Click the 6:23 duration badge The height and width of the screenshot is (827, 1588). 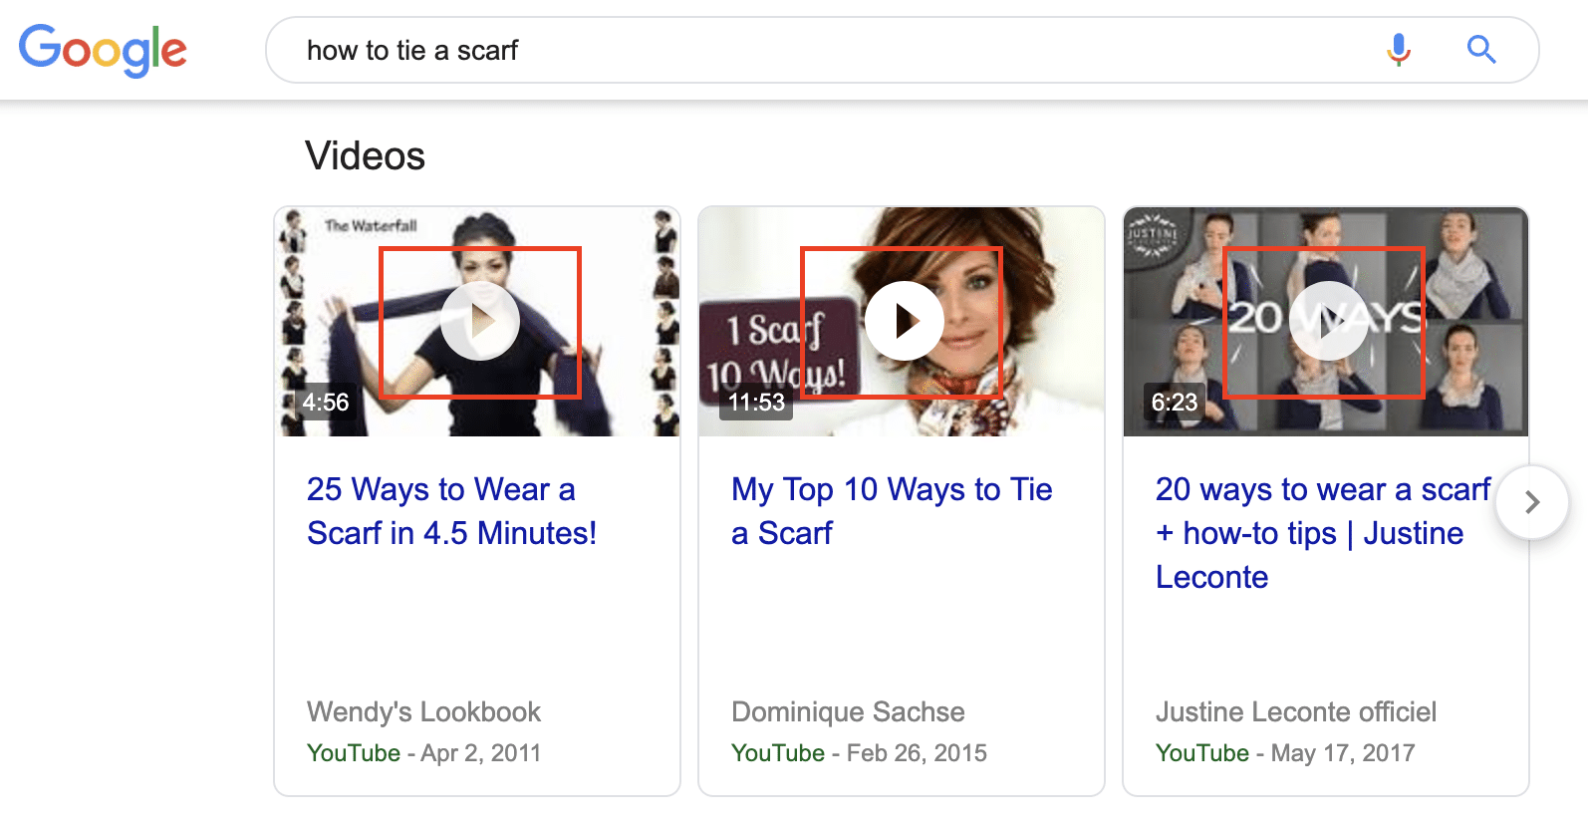tap(1175, 403)
